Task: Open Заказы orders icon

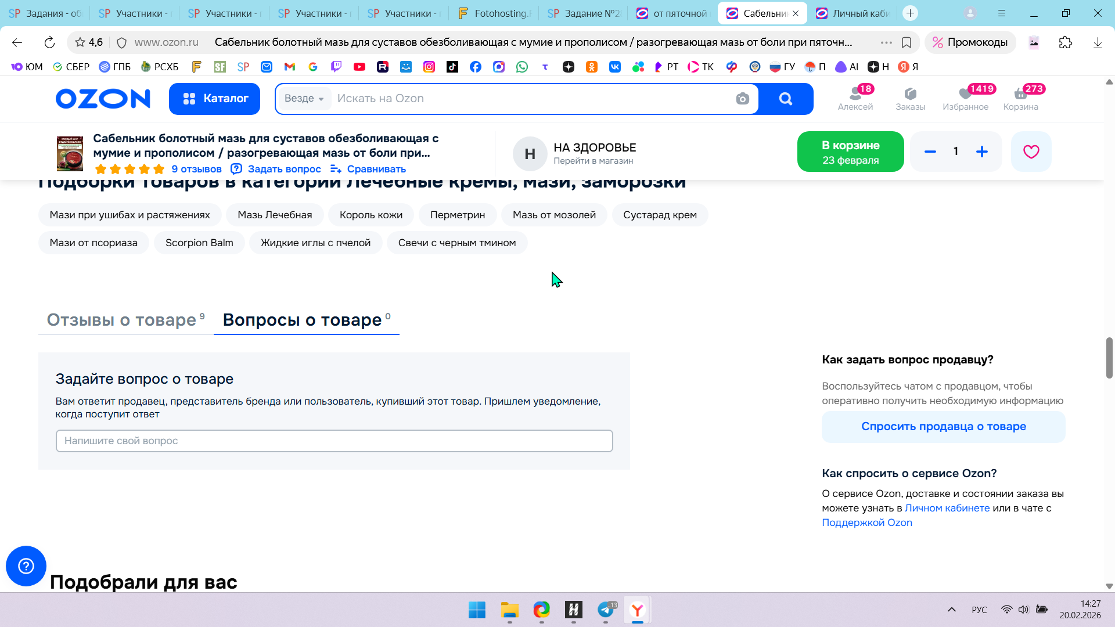Action: tap(910, 98)
